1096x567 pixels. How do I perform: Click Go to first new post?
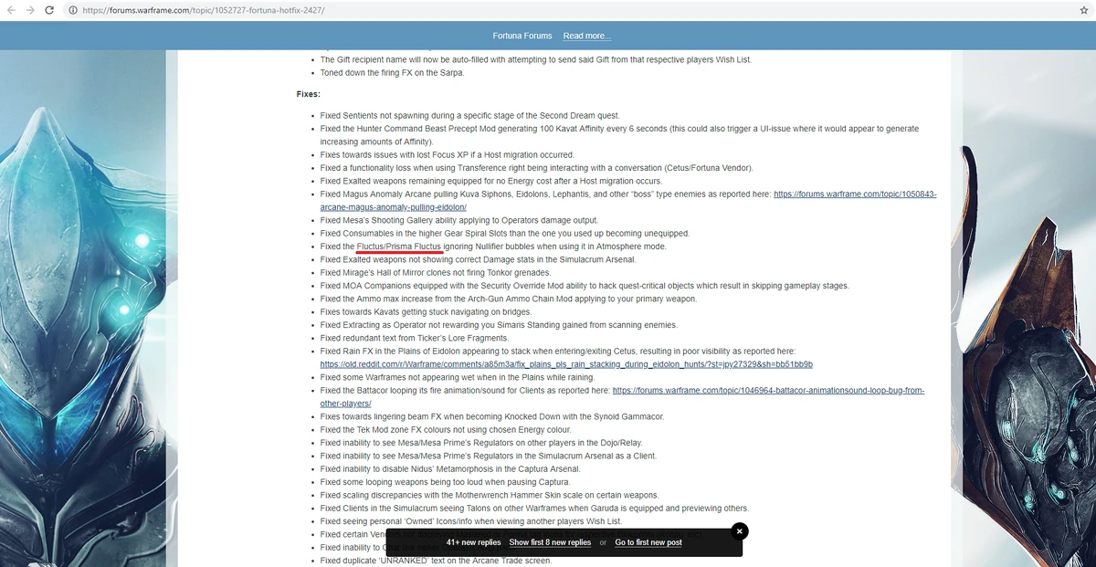[648, 542]
